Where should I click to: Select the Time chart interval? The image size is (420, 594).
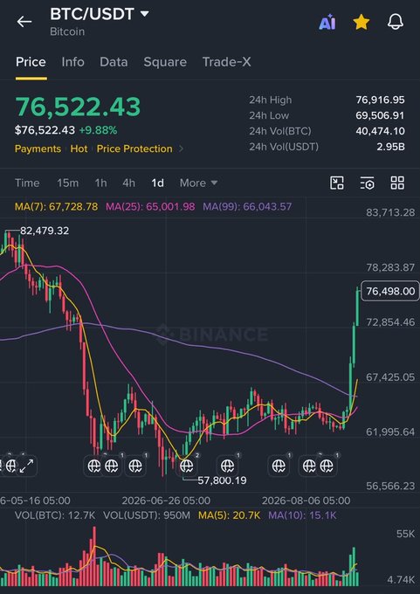click(27, 183)
